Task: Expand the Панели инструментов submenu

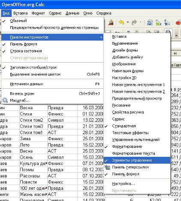Action: [x=52, y=37]
